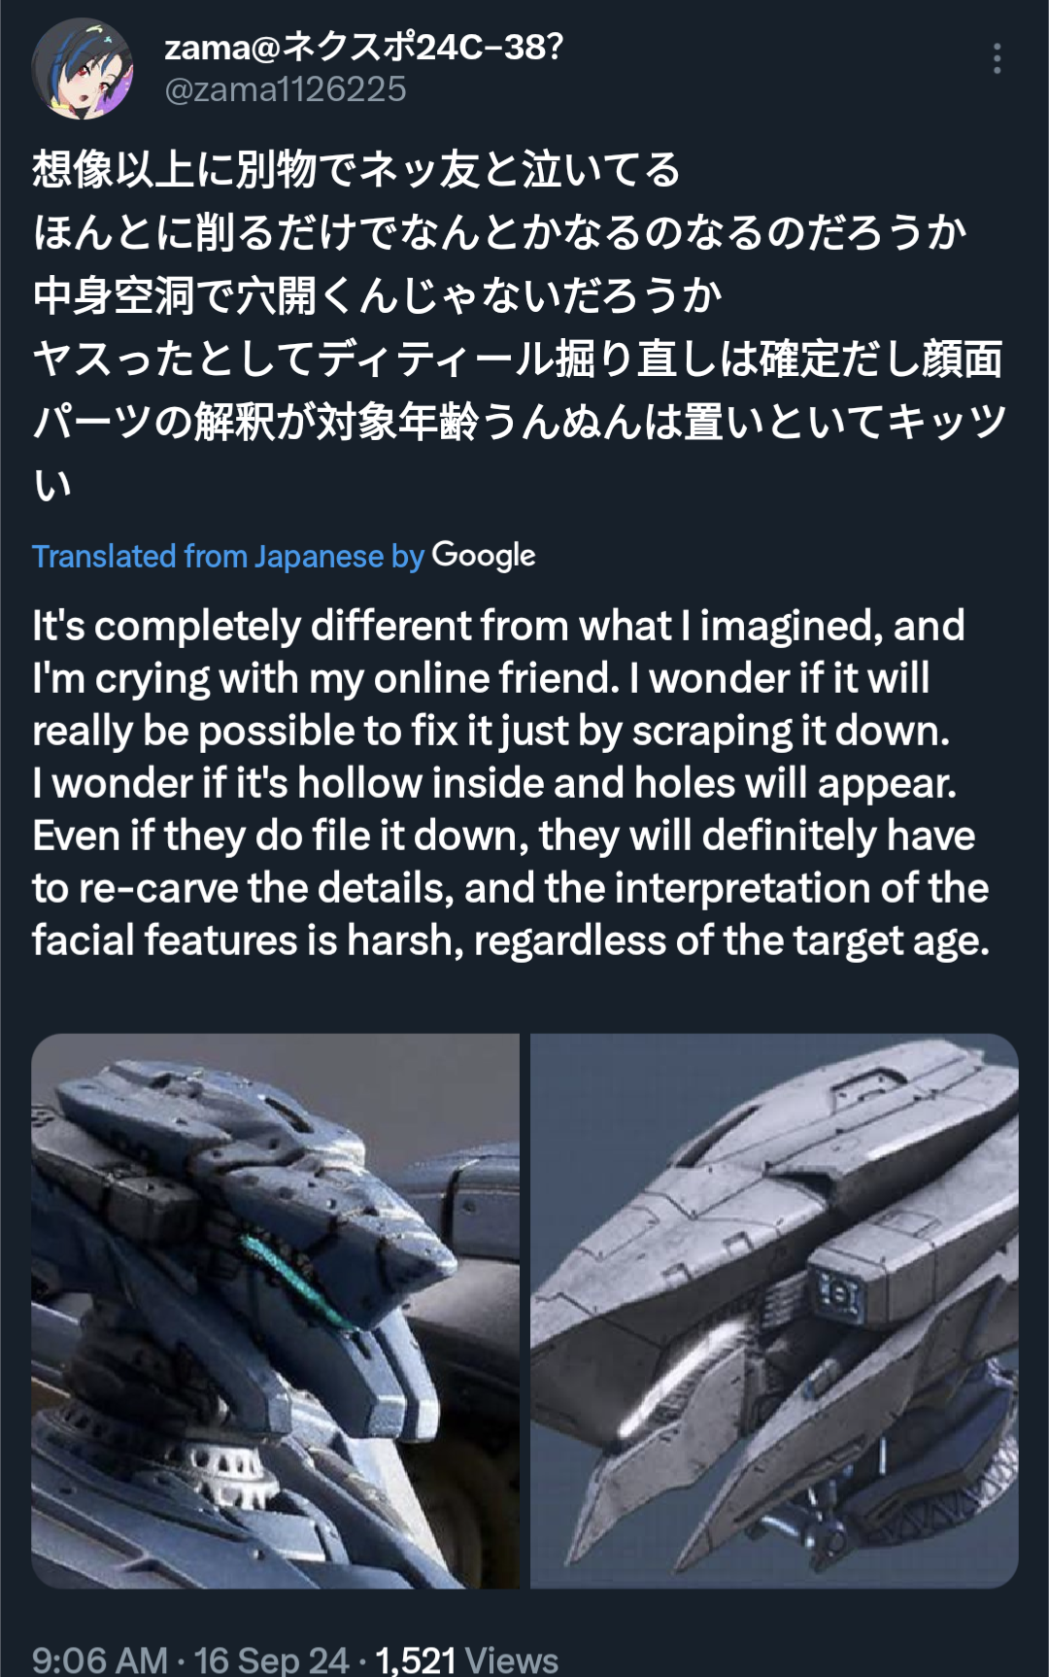Select the original Japanese tweet text

[x=520, y=326]
